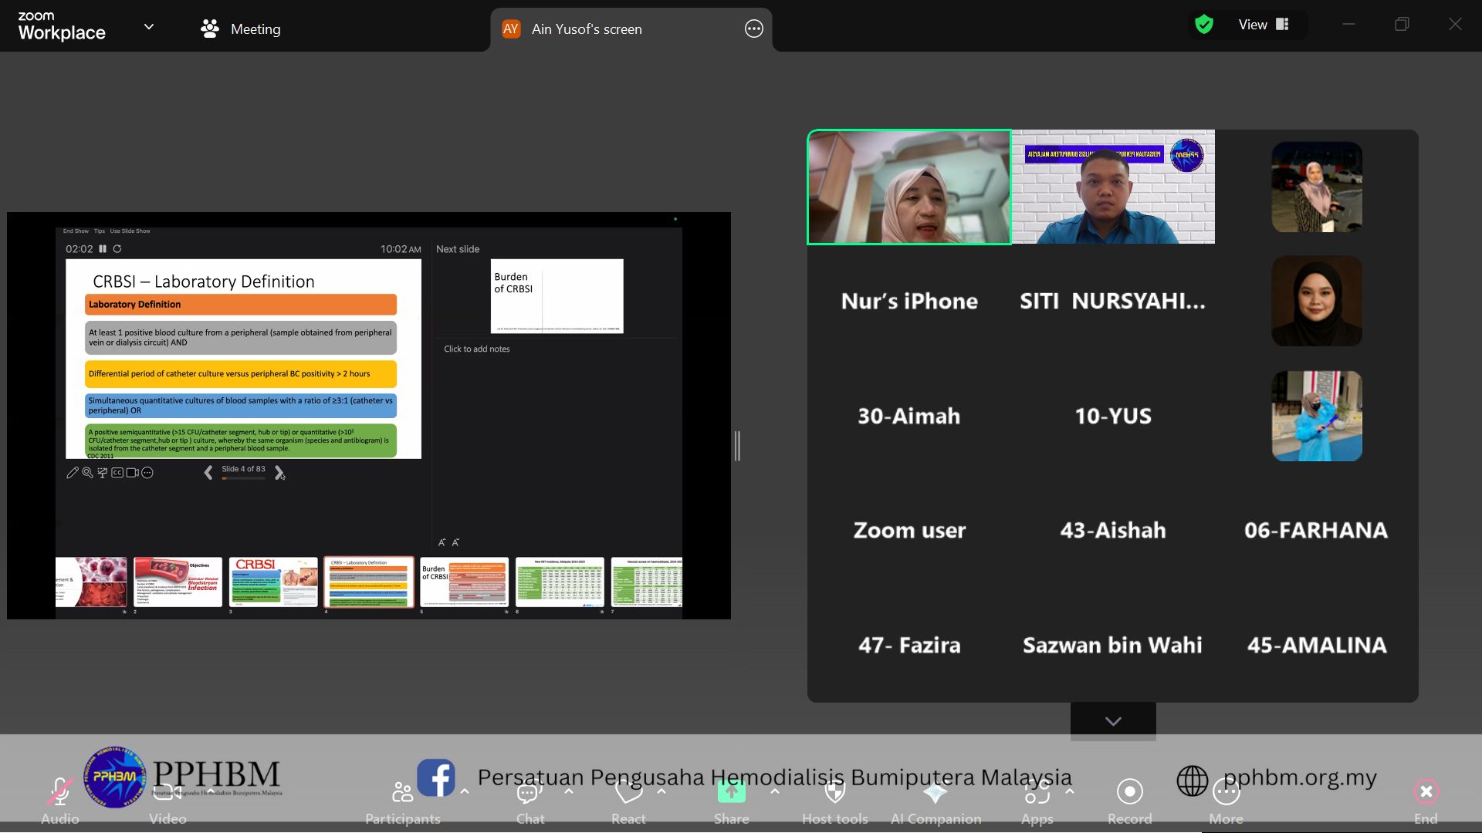
Task: Start recording with the Record button
Action: (x=1129, y=801)
